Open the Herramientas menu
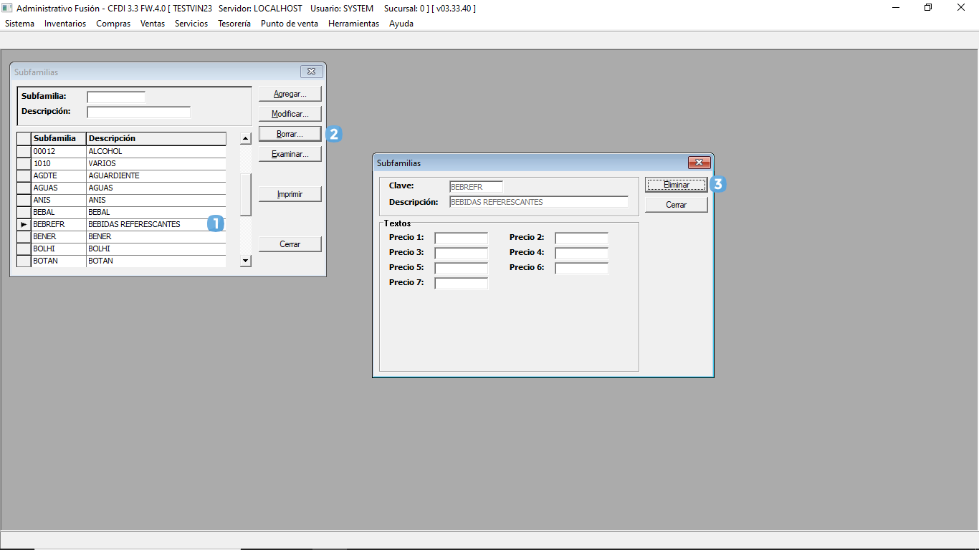Screen dimensions: 979x550 pos(353,24)
